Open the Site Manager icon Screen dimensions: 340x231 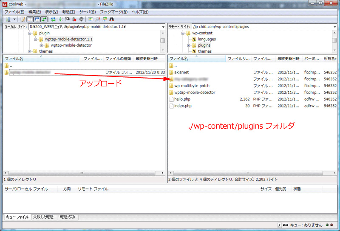[8, 19]
